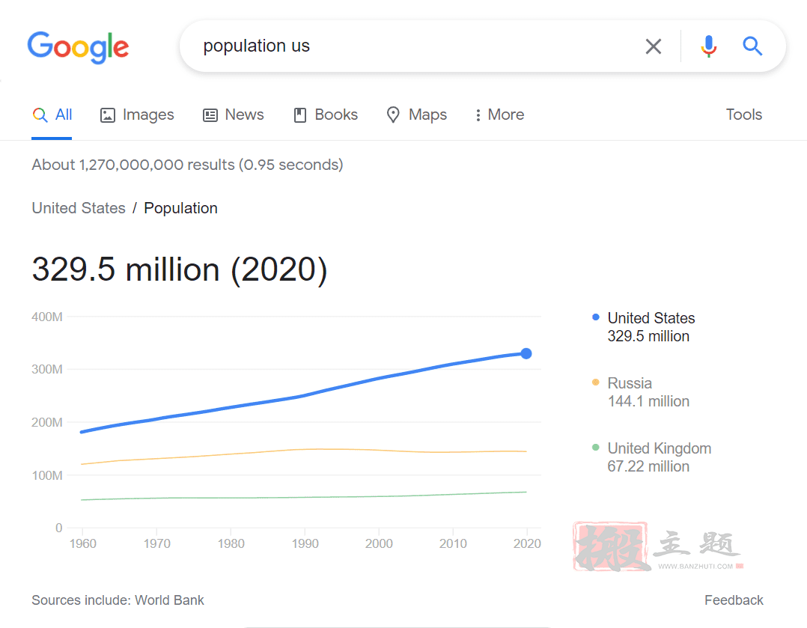Image resolution: width=807 pixels, height=628 pixels.
Task: Click the News tab icon
Action: pyautogui.click(x=210, y=115)
